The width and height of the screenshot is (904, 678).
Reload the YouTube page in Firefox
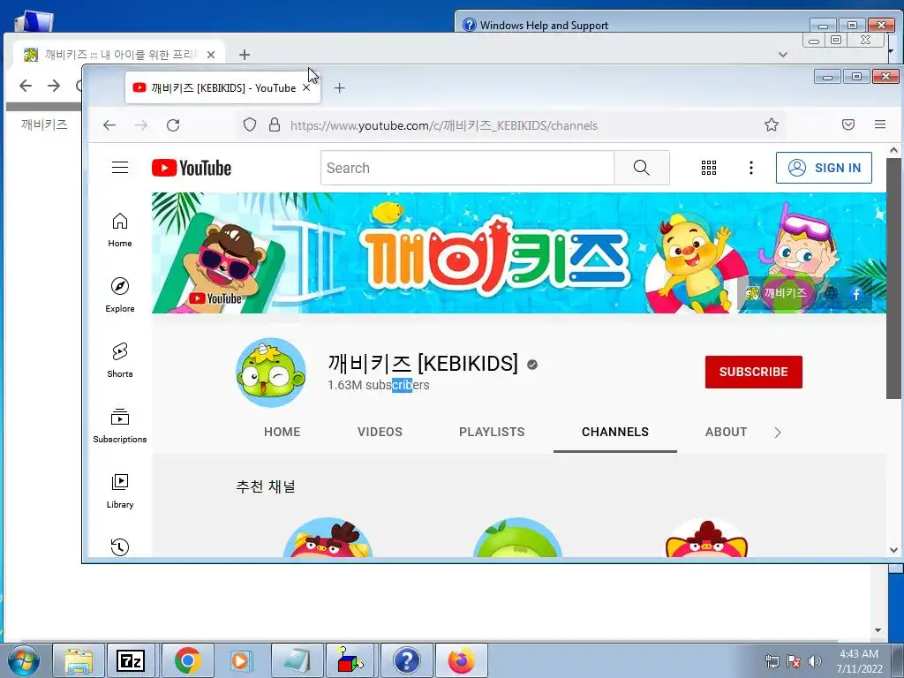[173, 125]
